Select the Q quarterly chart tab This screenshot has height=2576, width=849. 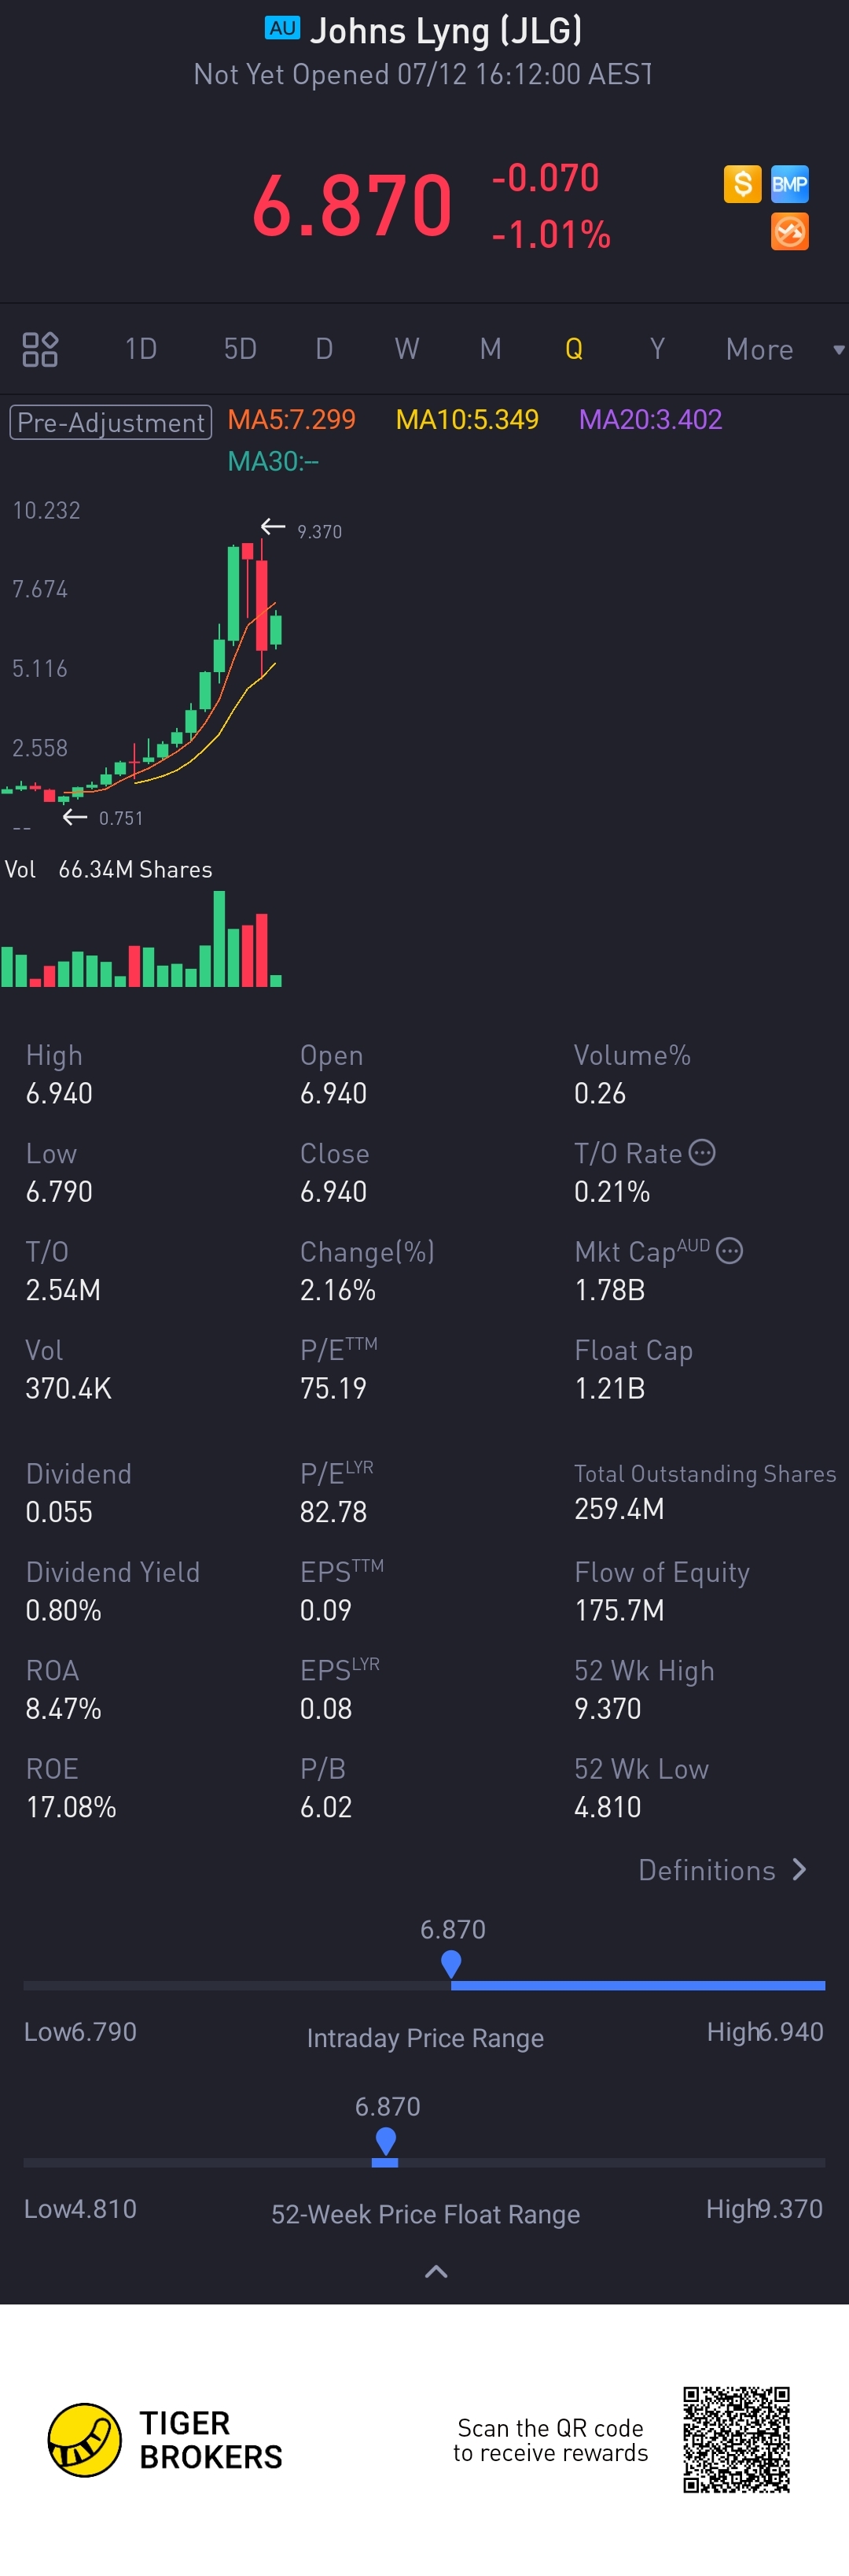[573, 349]
